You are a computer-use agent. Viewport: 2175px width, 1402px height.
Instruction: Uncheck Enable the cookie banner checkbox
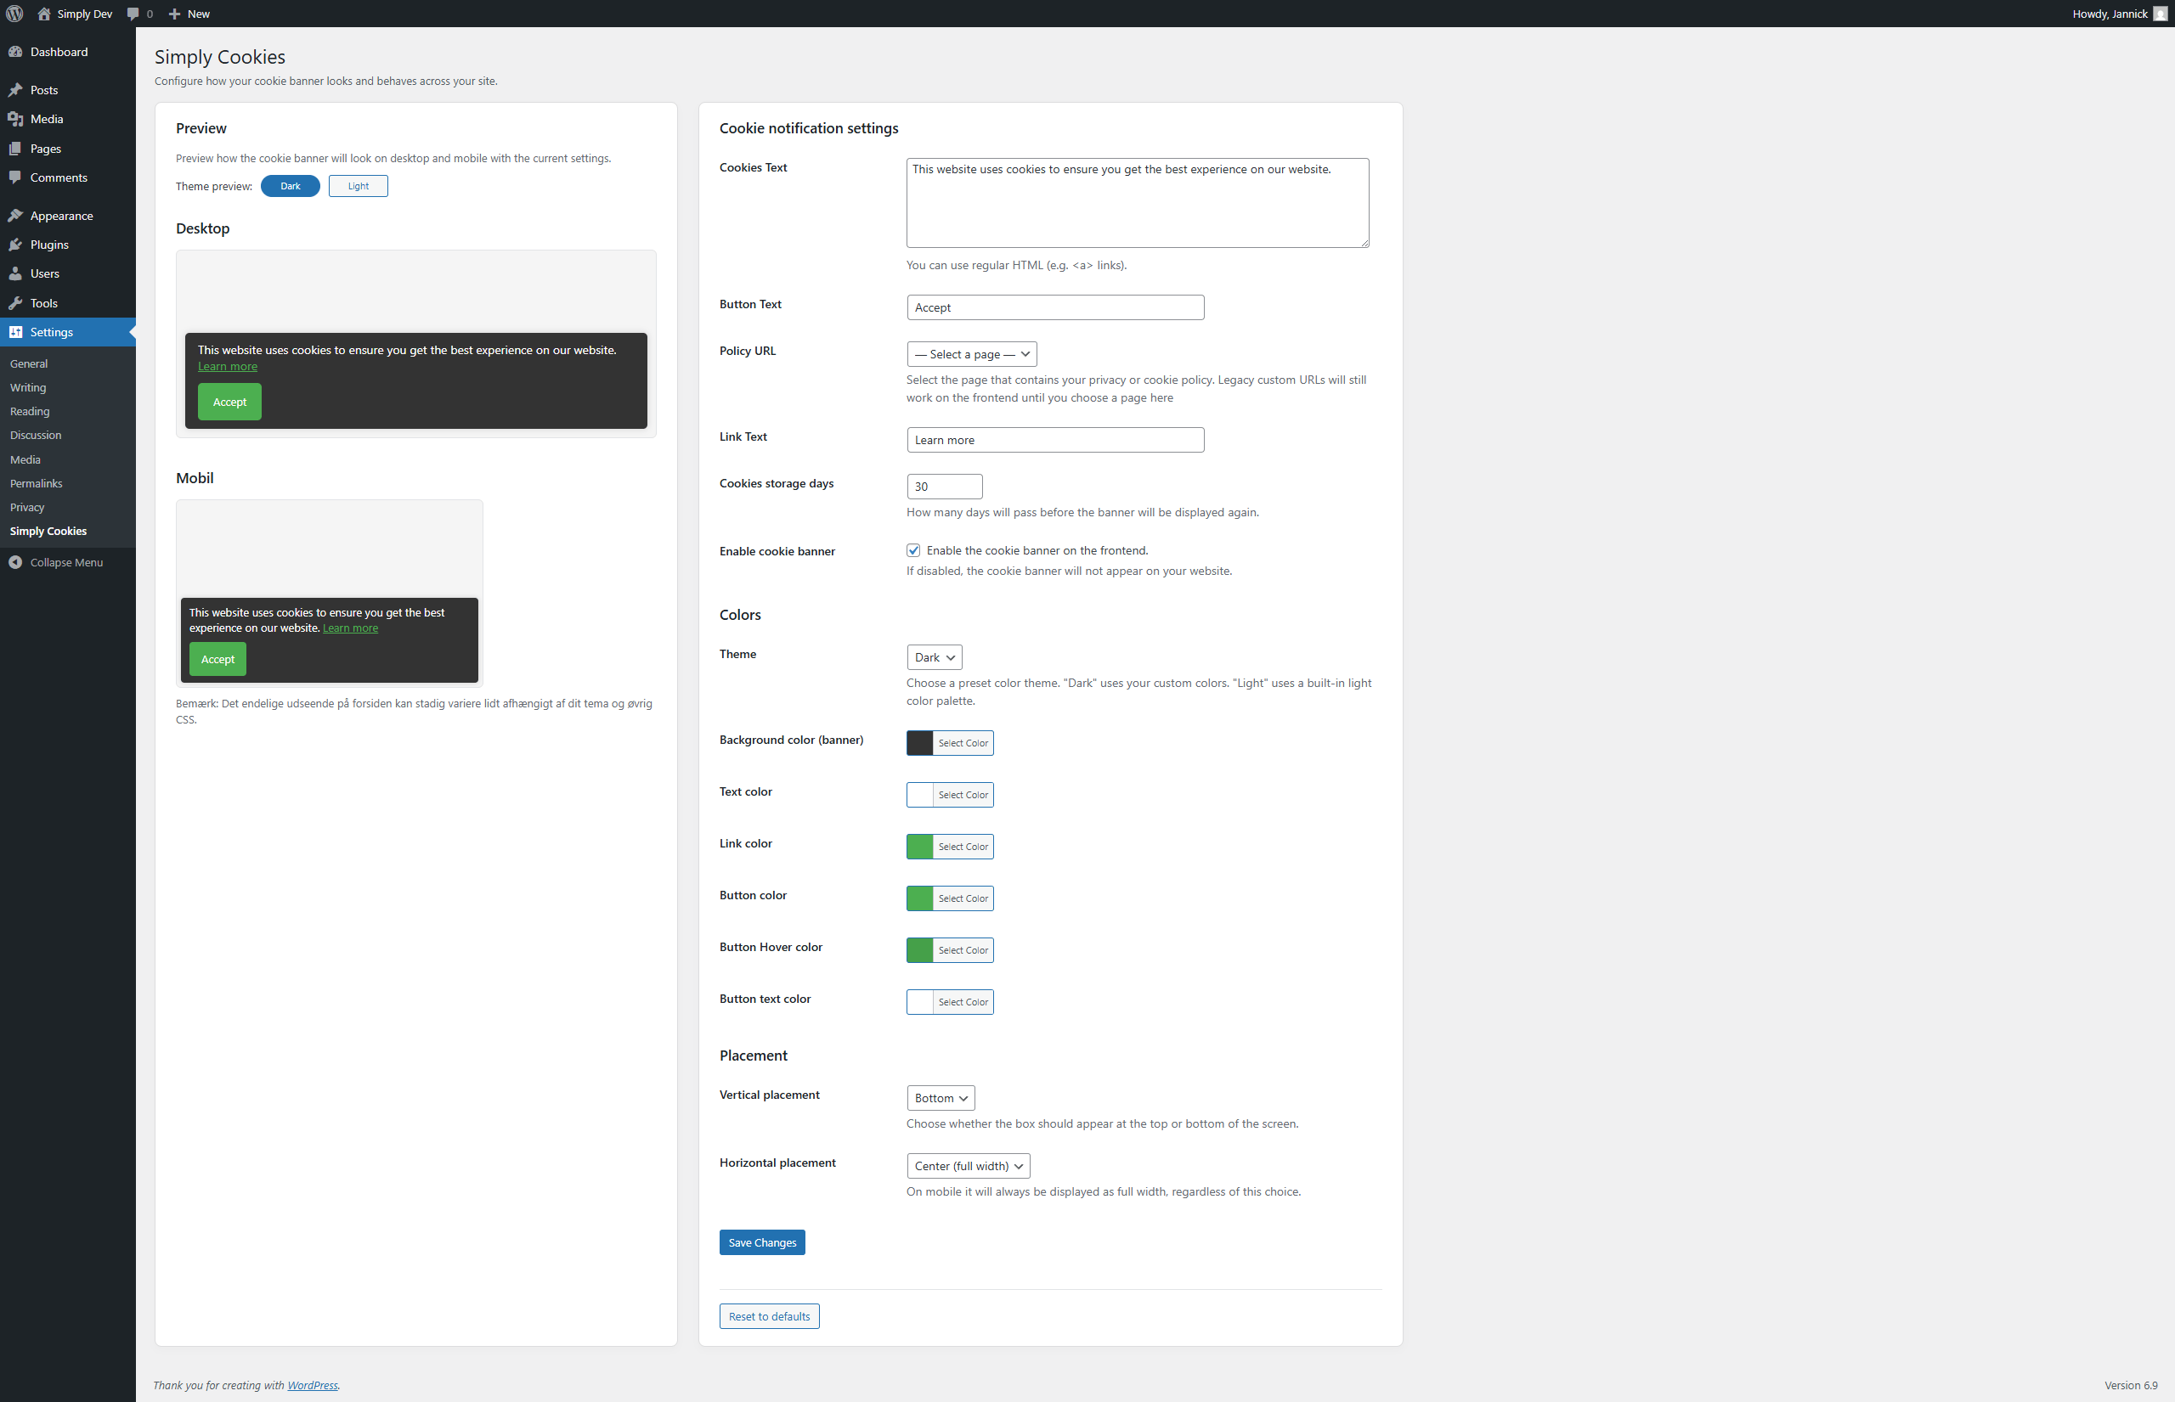point(912,551)
